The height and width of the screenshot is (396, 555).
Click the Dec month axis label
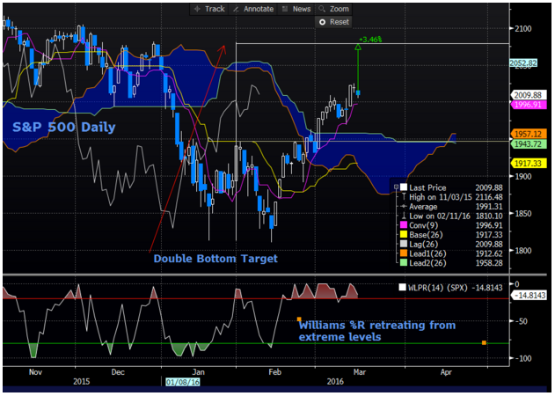coord(118,372)
